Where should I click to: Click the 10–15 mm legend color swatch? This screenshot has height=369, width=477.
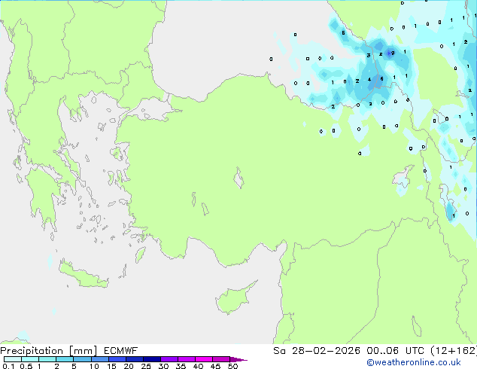(x=99, y=359)
